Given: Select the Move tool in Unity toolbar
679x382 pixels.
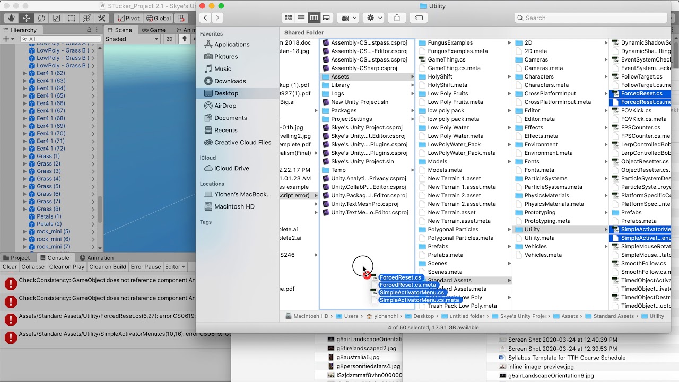Looking at the screenshot, I should [26, 18].
